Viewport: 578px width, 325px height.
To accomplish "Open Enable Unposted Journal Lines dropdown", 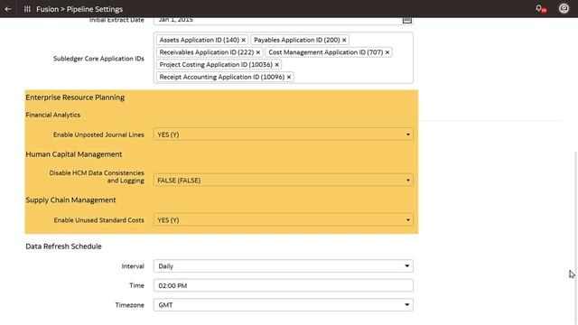I will click(283, 135).
